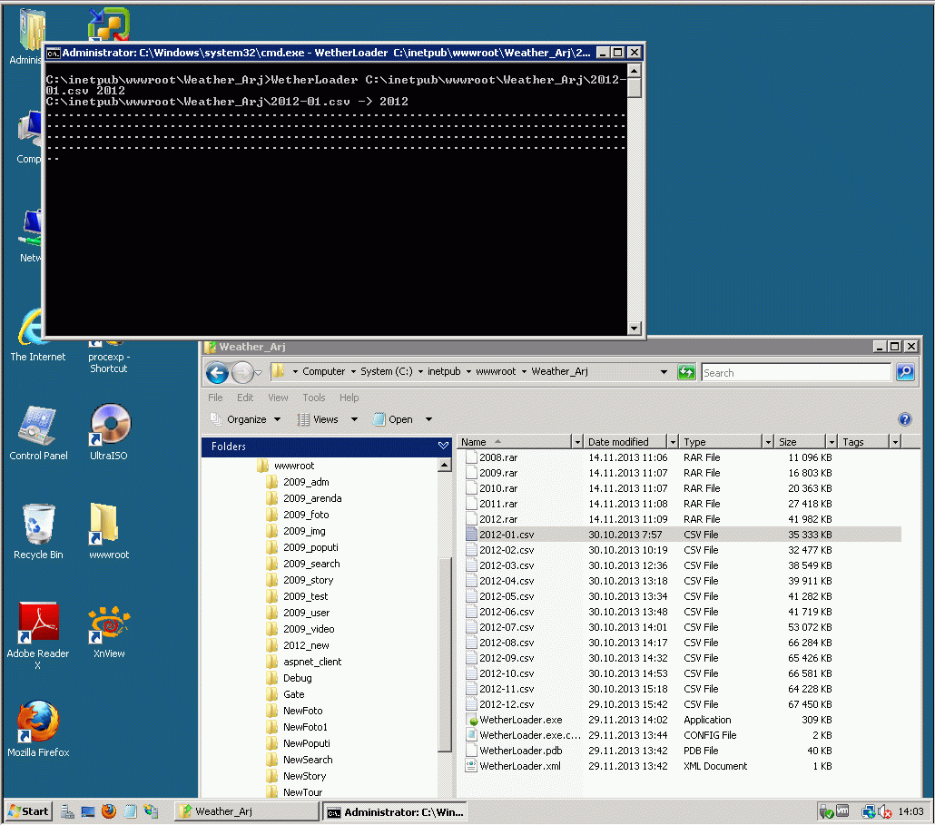Open the Date modified column filter dropdown
This screenshot has width=935, height=825.
673,442
